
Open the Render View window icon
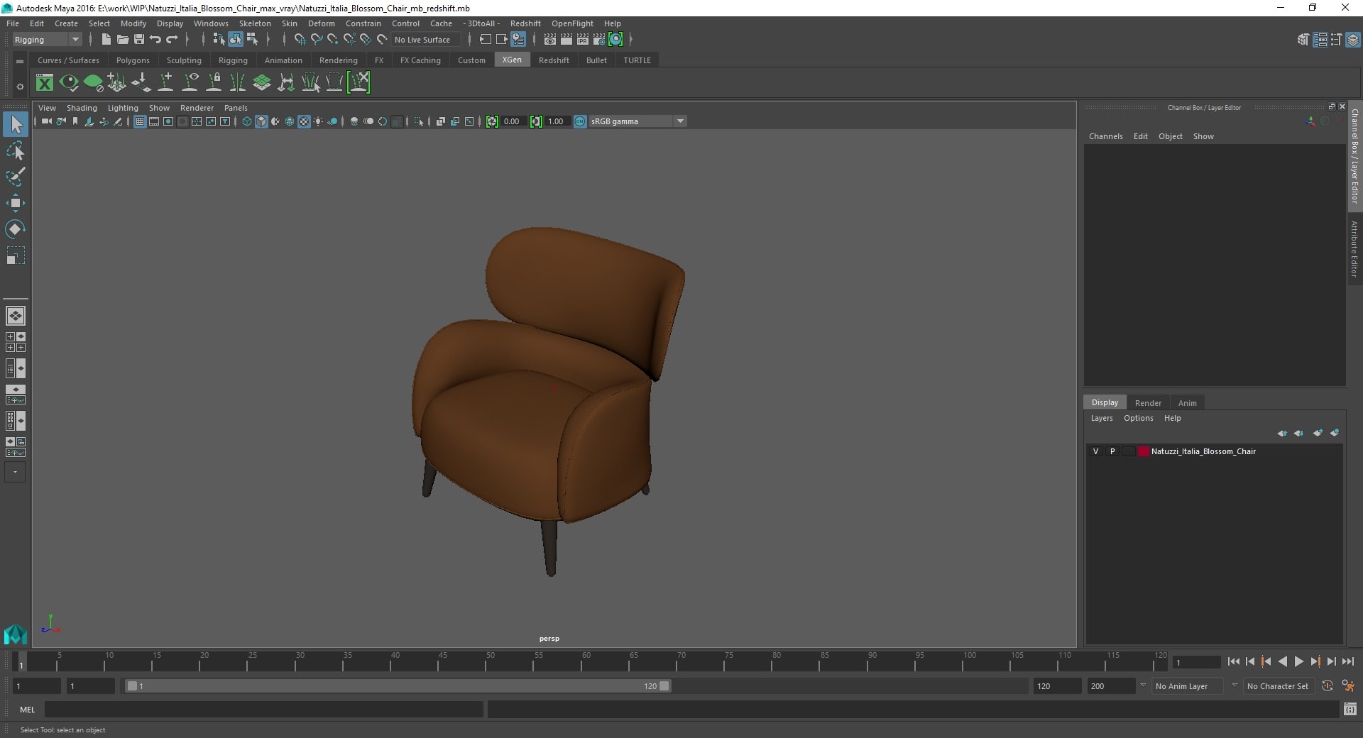pos(550,40)
